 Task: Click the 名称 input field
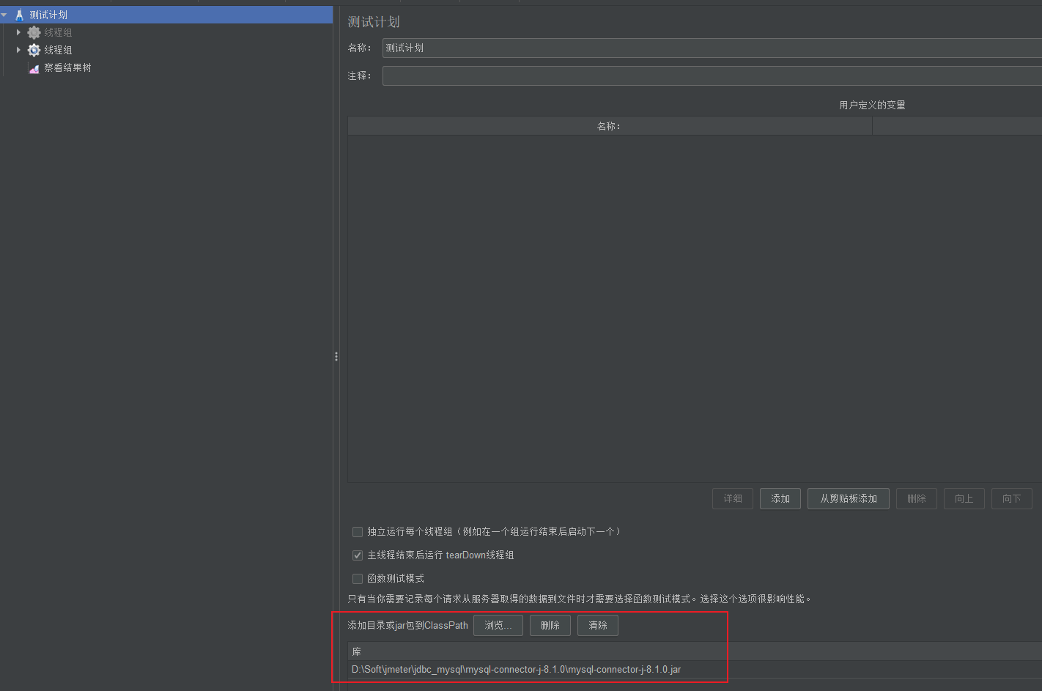point(712,48)
